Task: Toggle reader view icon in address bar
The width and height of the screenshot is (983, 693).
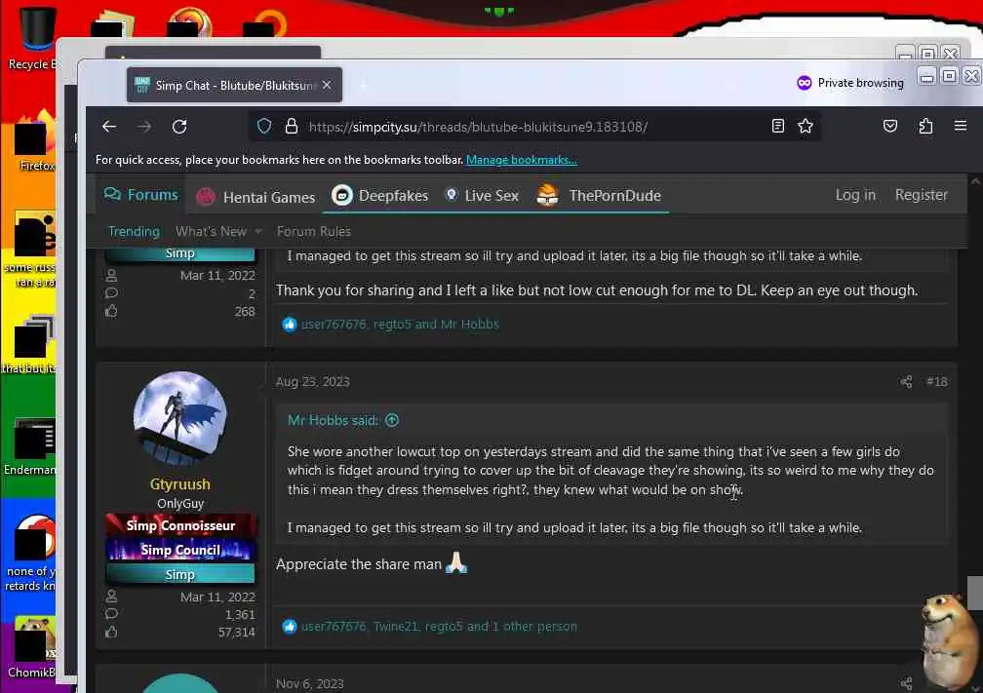Action: [778, 127]
